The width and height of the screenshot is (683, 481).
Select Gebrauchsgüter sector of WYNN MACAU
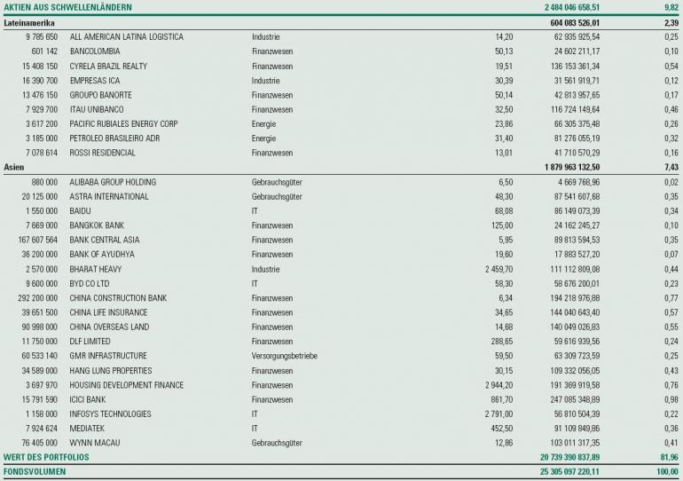coord(277,443)
